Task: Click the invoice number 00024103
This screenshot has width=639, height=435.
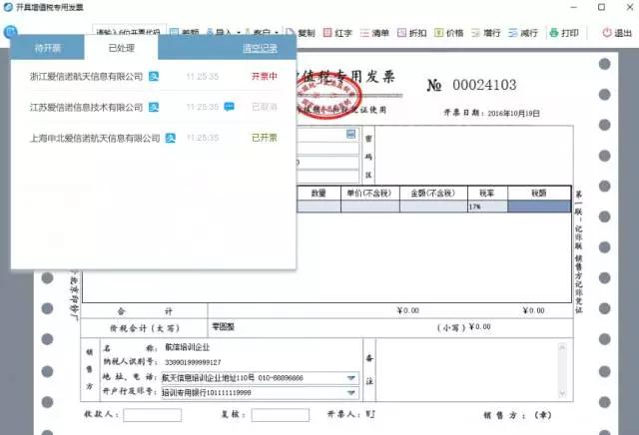Action: (x=484, y=85)
